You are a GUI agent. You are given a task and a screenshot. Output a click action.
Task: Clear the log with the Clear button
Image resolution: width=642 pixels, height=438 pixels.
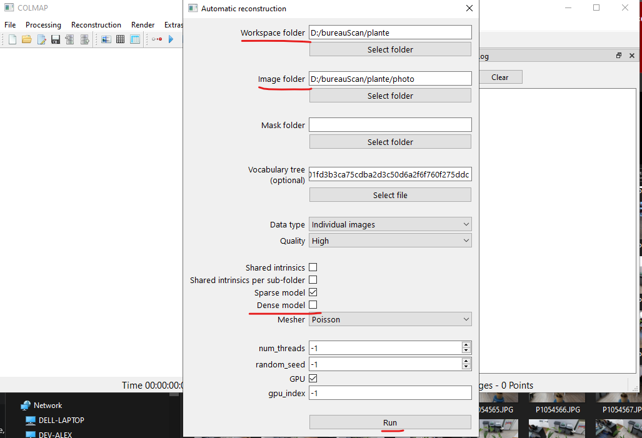(500, 76)
